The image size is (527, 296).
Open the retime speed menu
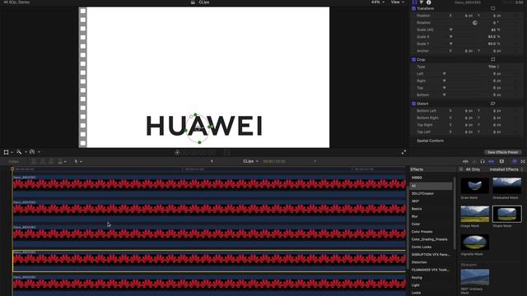point(34,152)
